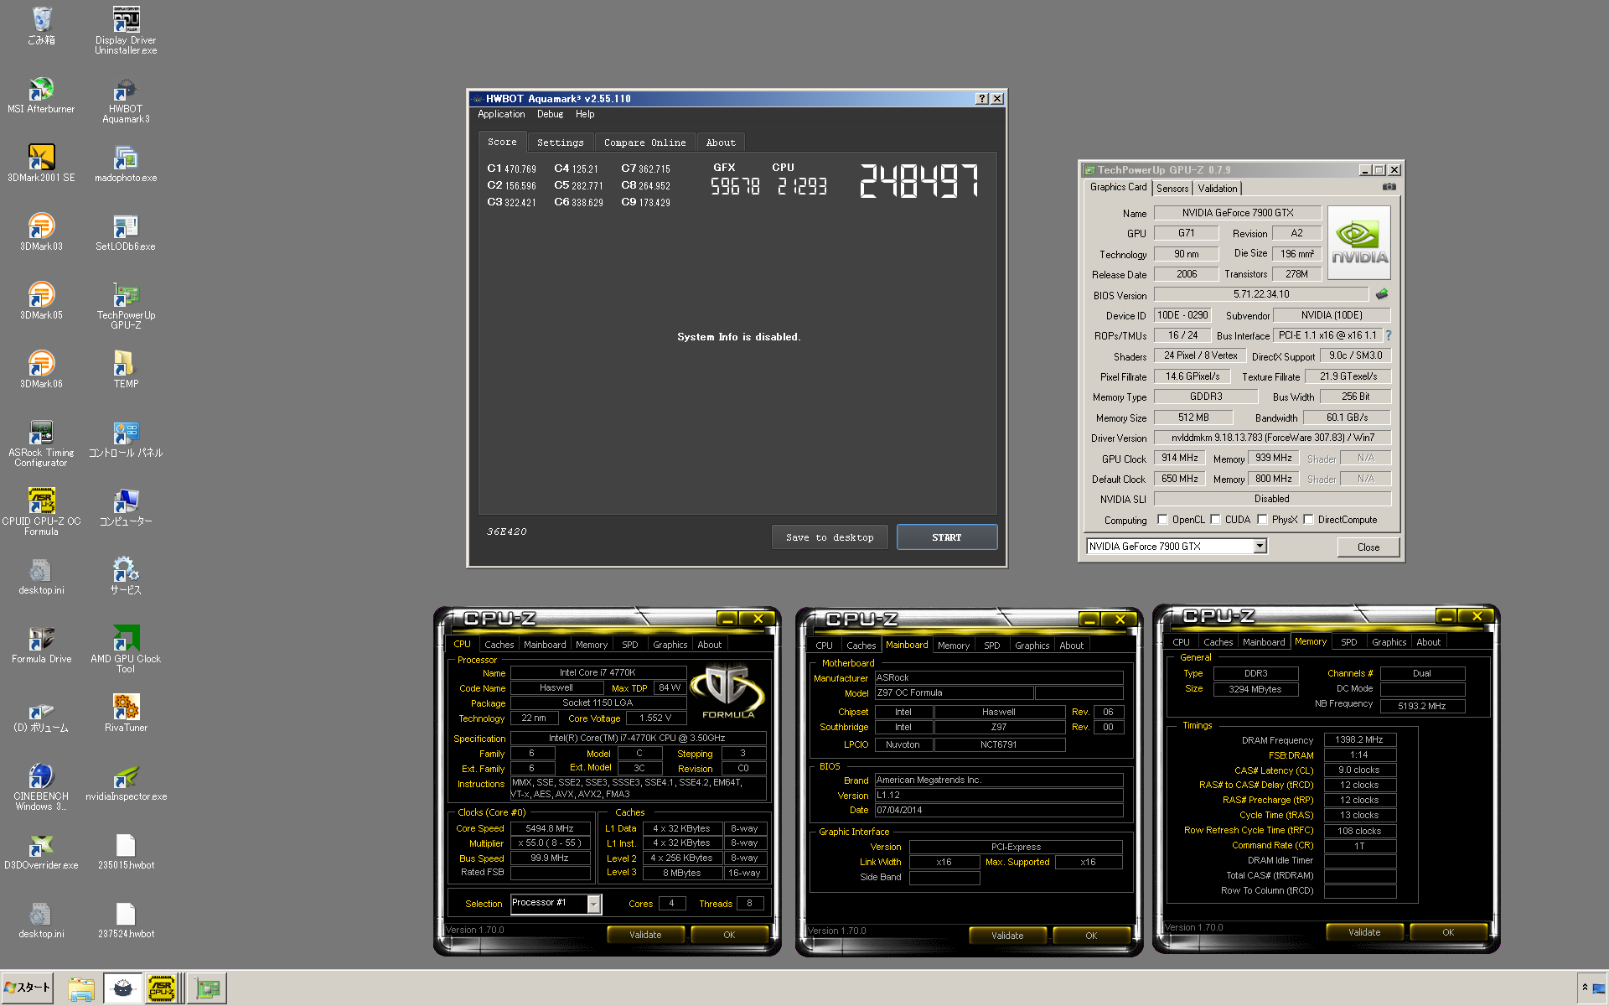Click Close button in GPU-Z
Viewport: 1609px width, 1006px height.
pos(1368,547)
